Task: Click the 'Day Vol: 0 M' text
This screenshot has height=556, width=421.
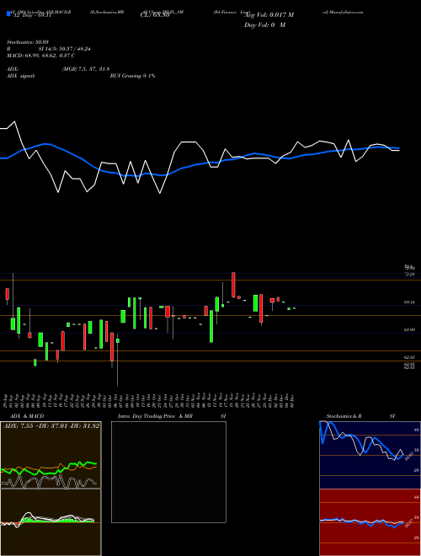Action: tap(264, 25)
